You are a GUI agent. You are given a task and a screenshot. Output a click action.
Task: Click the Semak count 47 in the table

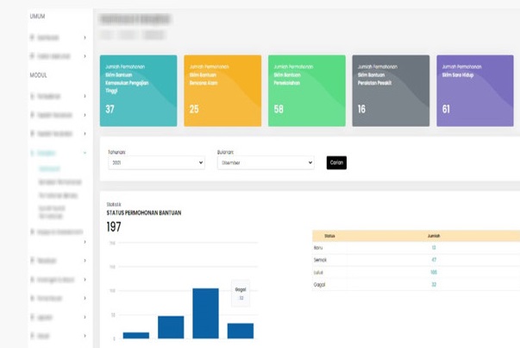tap(434, 259)
